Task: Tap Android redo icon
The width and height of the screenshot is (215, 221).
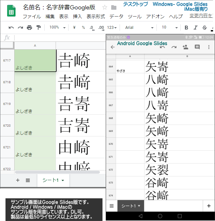Action: point(174,47)
